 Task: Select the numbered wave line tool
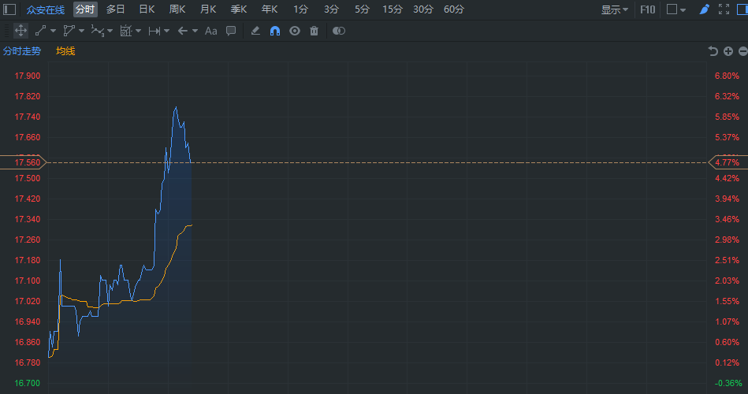click(x=97, y=31)
